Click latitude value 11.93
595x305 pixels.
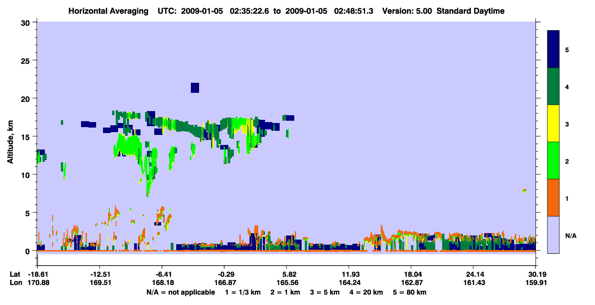tap(349, 274)
